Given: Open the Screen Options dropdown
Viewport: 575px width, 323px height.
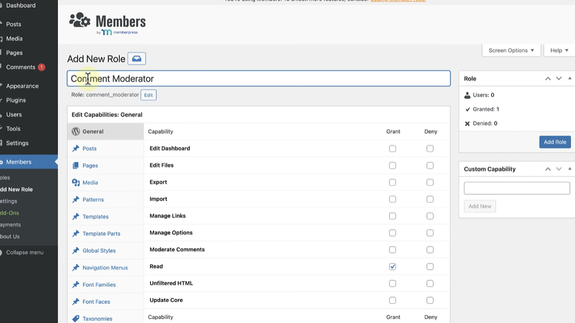Looking at the screenshot, I should tap(511, 50).
